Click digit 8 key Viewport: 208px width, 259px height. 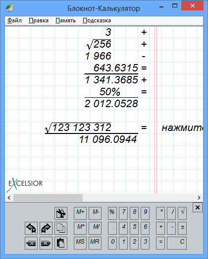click(x=134, y=213)
